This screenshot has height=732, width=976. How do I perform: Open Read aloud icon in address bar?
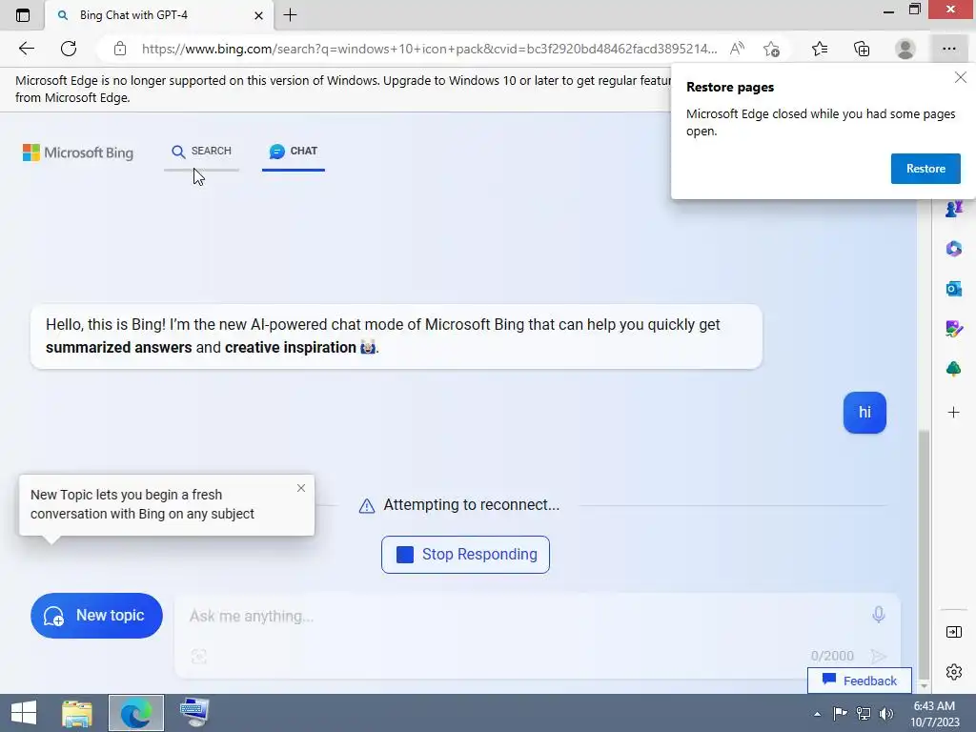737,49
